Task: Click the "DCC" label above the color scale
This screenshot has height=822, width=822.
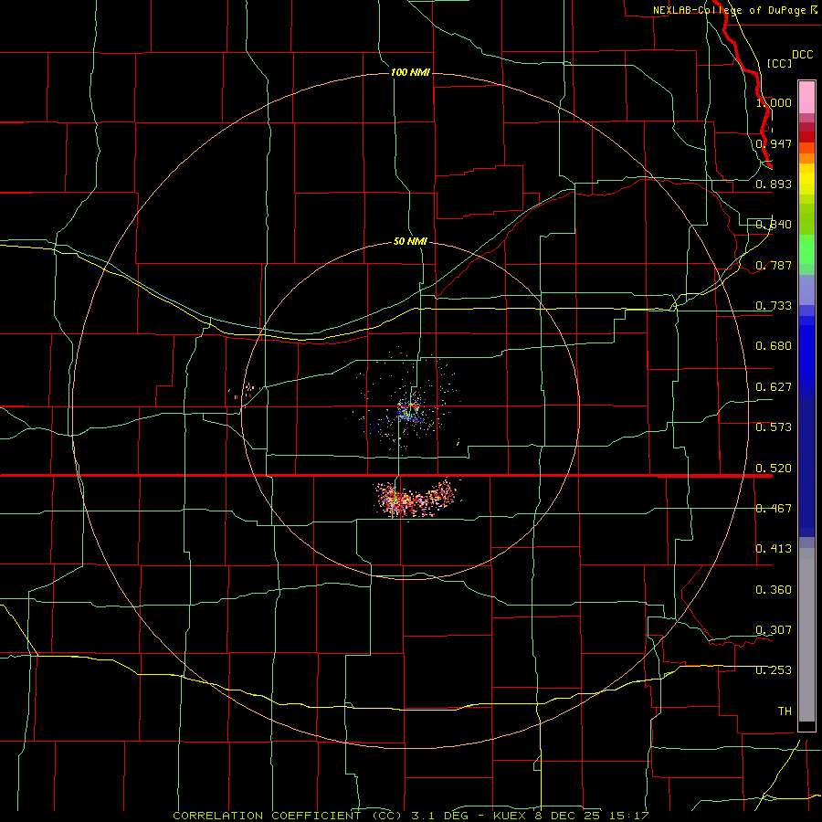Action: click(x=802, y=55)
